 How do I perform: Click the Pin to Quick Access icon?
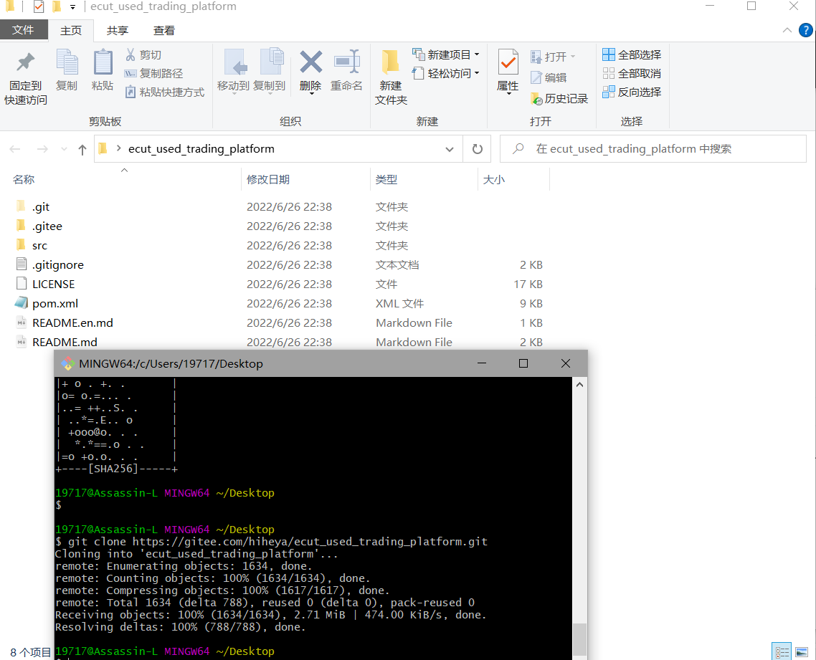pos(26,63)
